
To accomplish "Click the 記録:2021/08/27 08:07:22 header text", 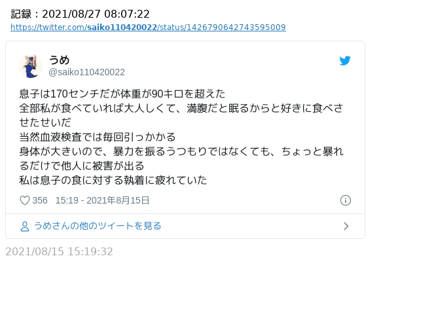I will 80,14.
